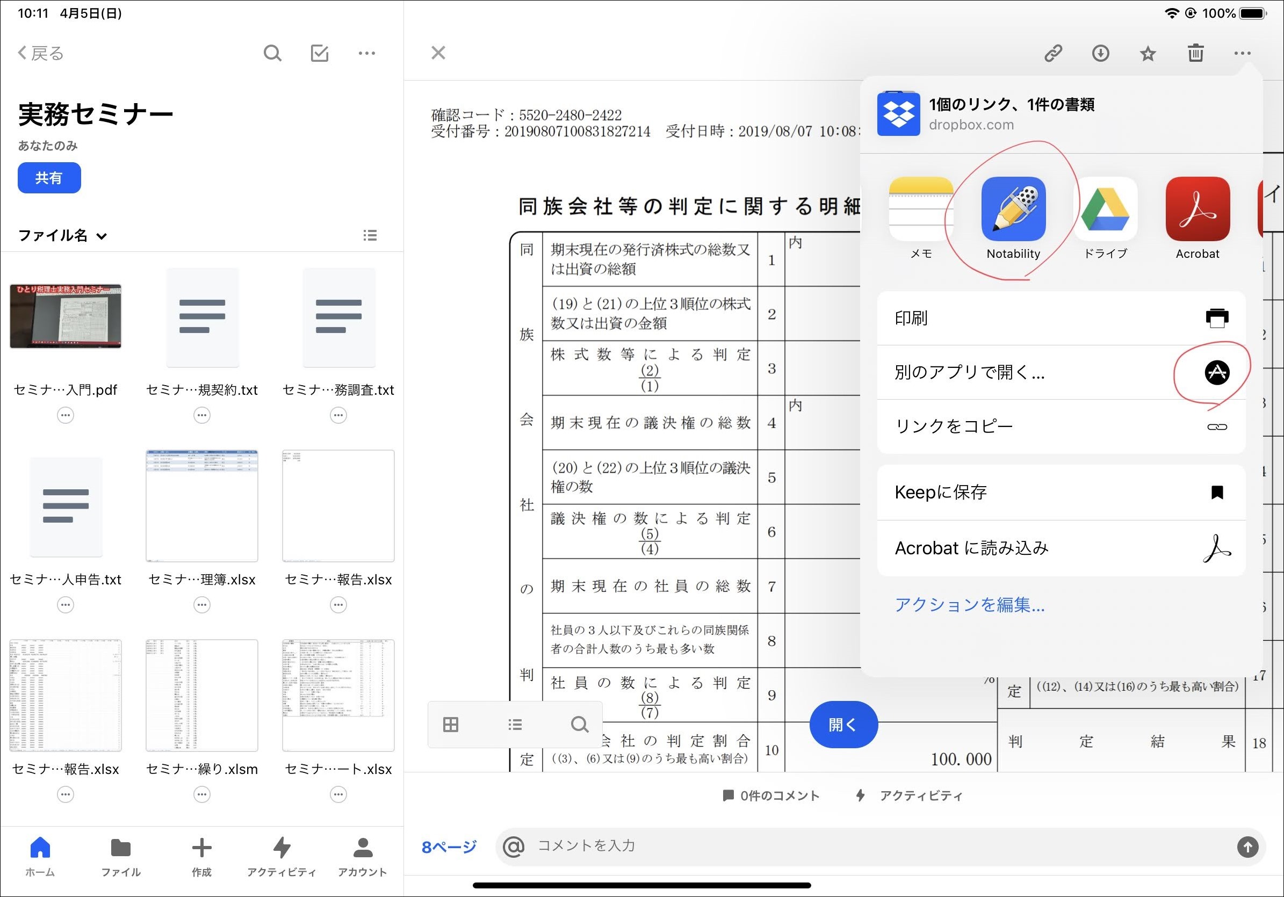Tap the @ mention icon

point(514,847)
